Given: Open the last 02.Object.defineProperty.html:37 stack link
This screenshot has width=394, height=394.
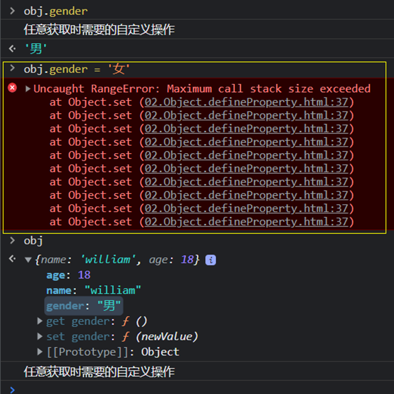Looking at the screenshot, I should pyautogui.click(x=246, y=222).
